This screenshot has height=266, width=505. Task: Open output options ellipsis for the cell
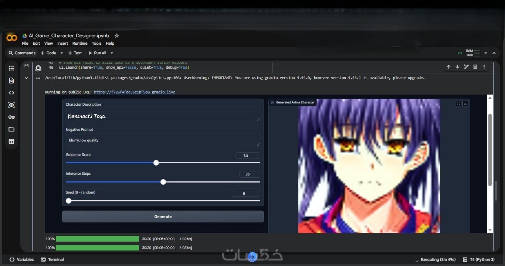[38, 78]
